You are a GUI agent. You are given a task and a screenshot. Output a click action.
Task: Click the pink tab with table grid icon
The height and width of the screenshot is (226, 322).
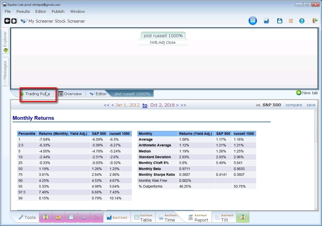(71, 217)
